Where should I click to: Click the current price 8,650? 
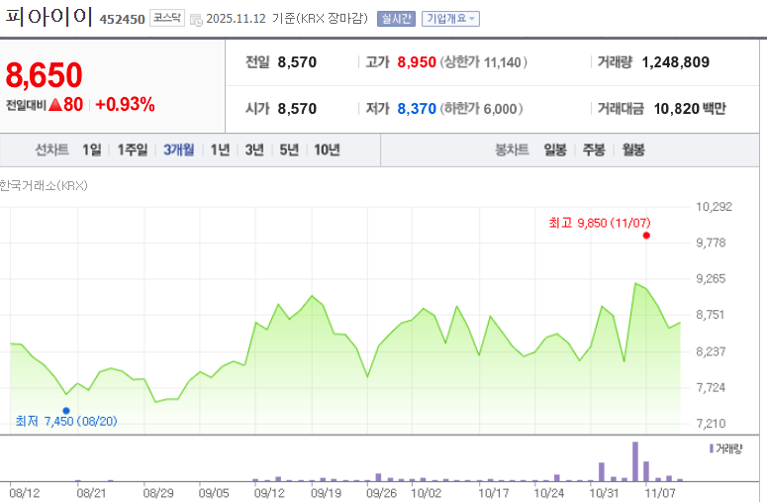(x=44, y=75)
